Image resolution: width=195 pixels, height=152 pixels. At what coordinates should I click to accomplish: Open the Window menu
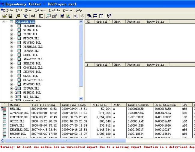tap(68, 10)
